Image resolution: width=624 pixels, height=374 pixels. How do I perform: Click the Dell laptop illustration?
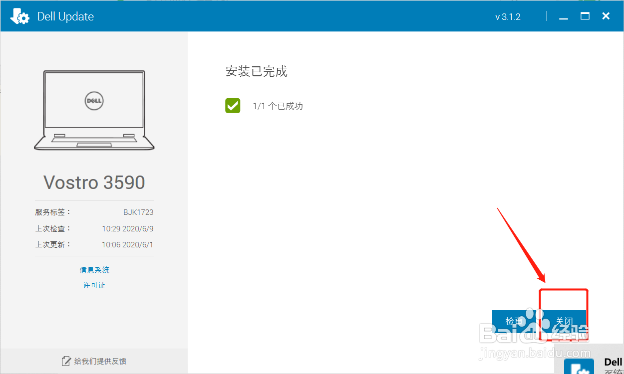94,110
